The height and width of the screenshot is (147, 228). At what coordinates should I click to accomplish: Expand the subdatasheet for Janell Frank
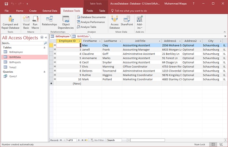click(x=55, y=50)
